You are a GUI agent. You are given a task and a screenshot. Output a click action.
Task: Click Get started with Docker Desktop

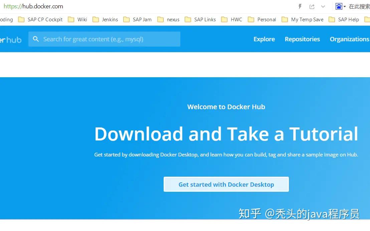coord(226,184)
